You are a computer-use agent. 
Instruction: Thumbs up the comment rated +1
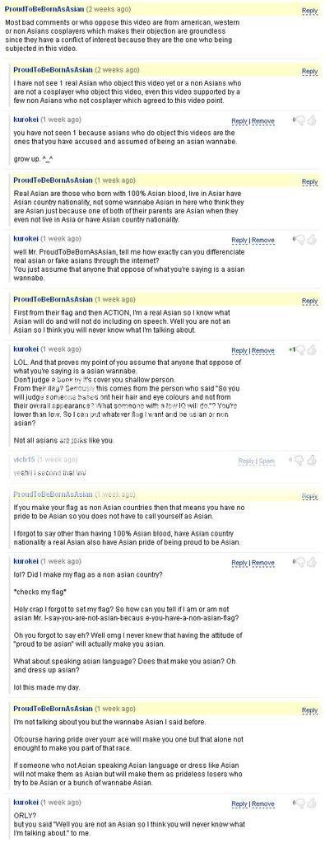pyautogui.click(x=312, y=350)
